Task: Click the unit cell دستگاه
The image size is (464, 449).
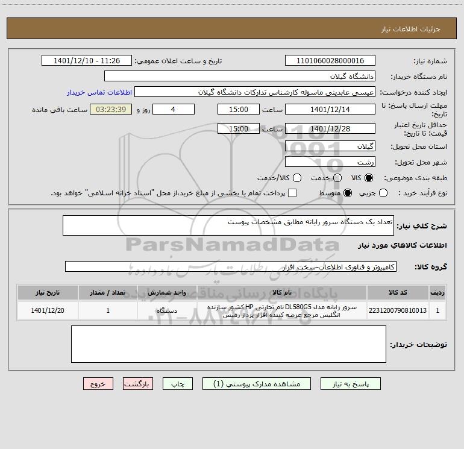Action: click(x=167, y=310)
